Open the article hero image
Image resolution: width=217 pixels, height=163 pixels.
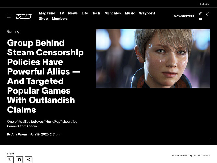pyautogui.click(x=153, y=59)
